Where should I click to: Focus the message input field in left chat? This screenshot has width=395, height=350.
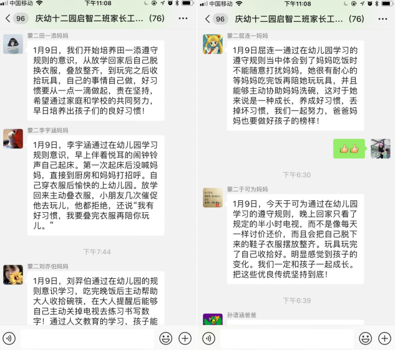click(x=87, y=338)
